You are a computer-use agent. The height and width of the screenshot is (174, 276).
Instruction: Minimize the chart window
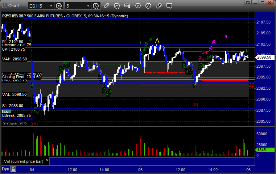click(x=255, y=3)
